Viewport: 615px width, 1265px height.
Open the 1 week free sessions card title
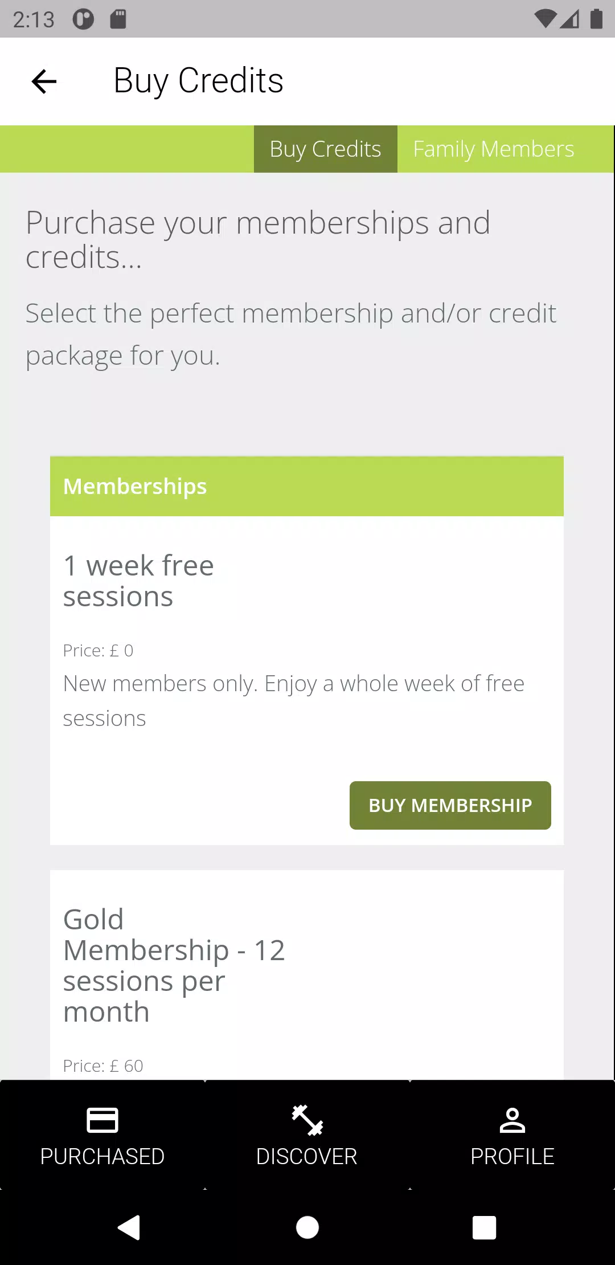138,581
